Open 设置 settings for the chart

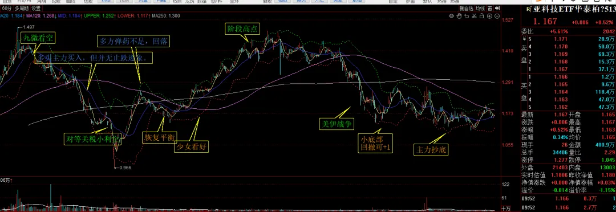36,8
